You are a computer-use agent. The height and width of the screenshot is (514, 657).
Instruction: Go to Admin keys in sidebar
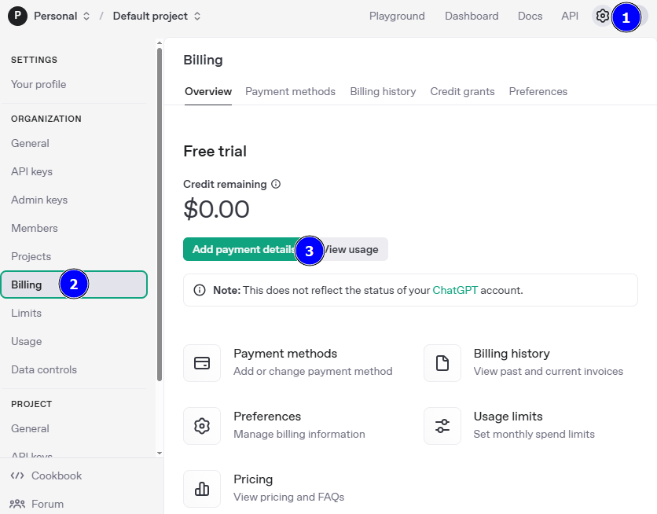click(x=39, y=200)
